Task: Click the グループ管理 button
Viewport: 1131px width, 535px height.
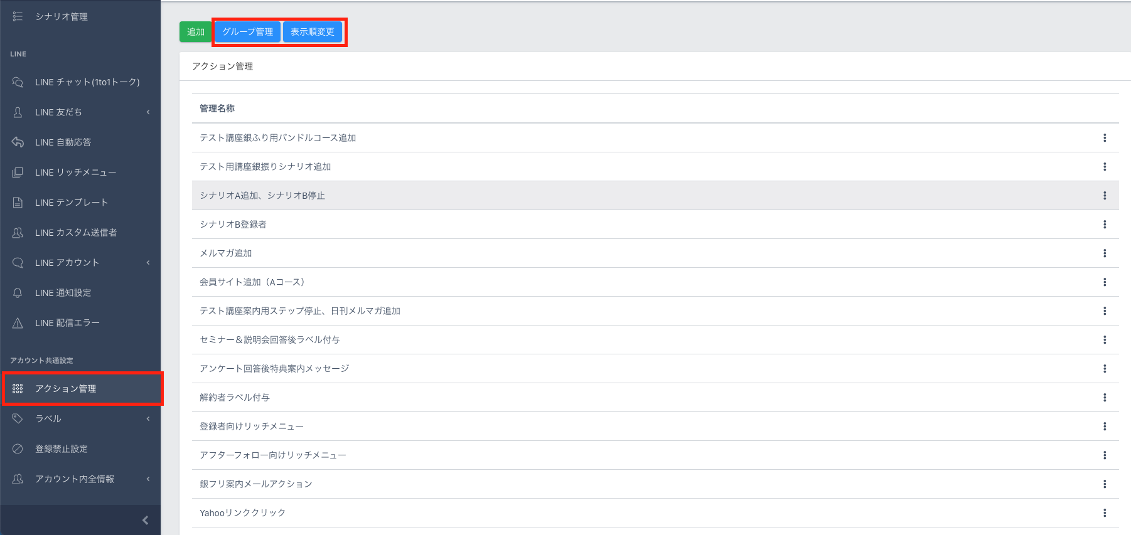Action: [247, 32]
